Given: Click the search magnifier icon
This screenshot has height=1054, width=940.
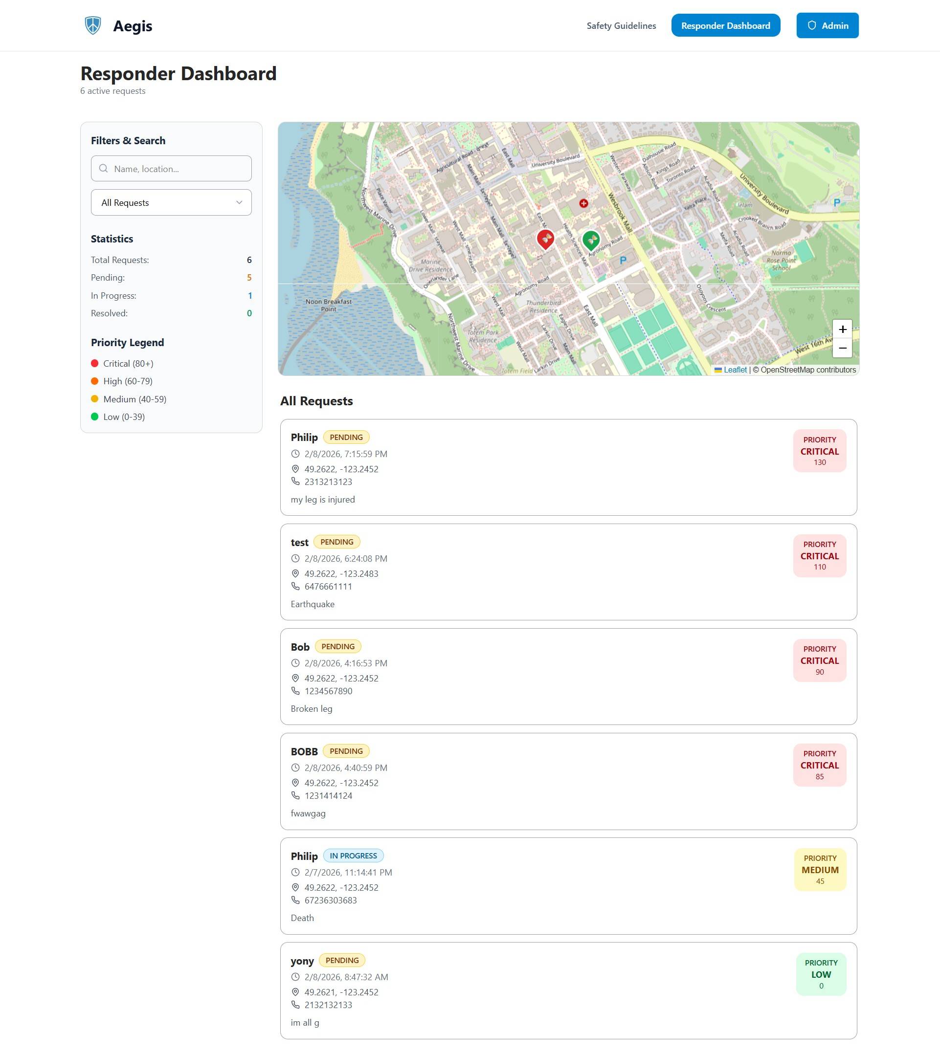Looking at the screenshot, I should click(103, 168).
